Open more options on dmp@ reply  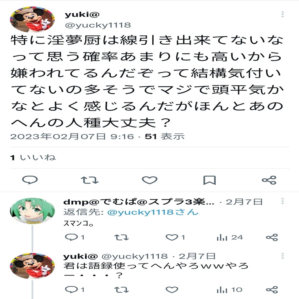(x=283, y=201)
